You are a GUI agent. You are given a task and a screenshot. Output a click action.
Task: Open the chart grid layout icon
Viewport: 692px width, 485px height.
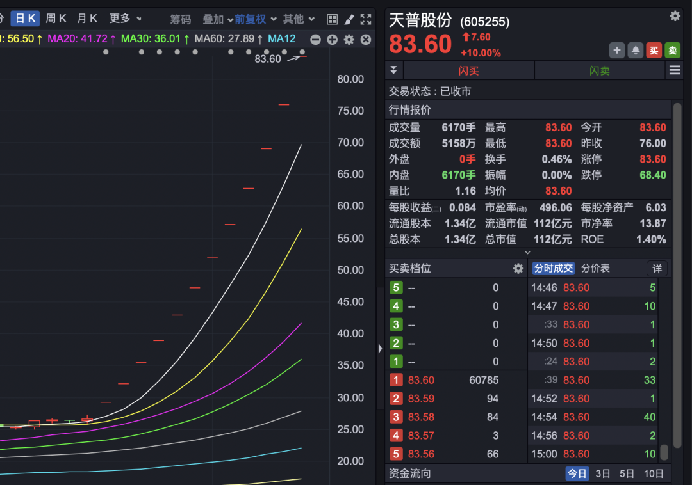tap(332, 19)
